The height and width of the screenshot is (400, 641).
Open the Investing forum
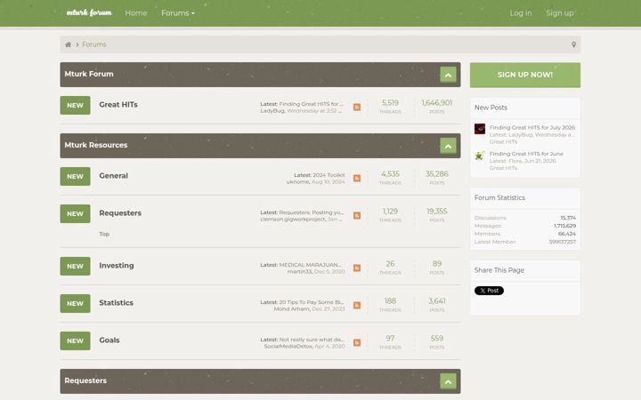coord(117,265)
